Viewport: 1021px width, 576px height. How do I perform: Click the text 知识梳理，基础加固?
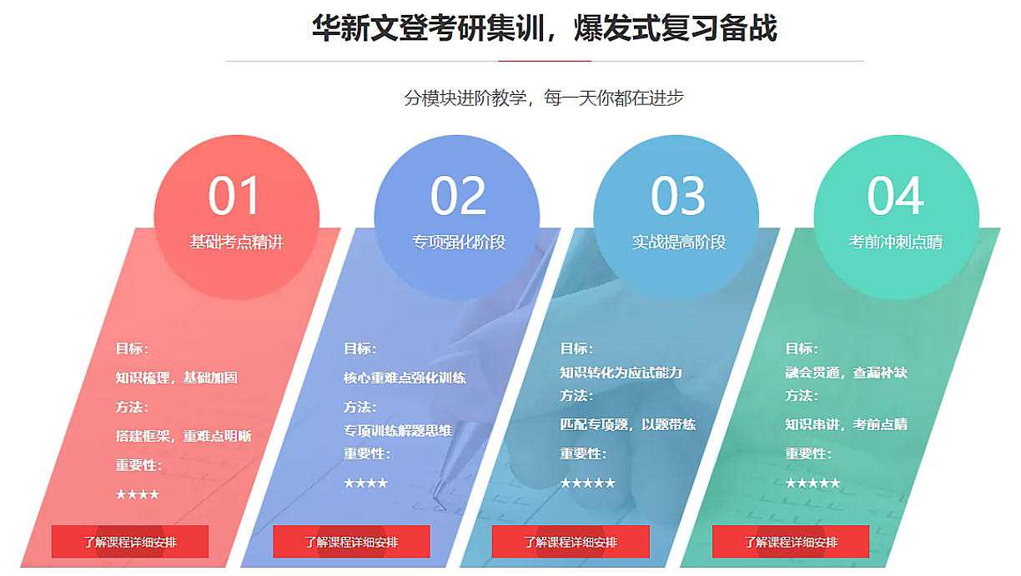[x=177, y=378]
